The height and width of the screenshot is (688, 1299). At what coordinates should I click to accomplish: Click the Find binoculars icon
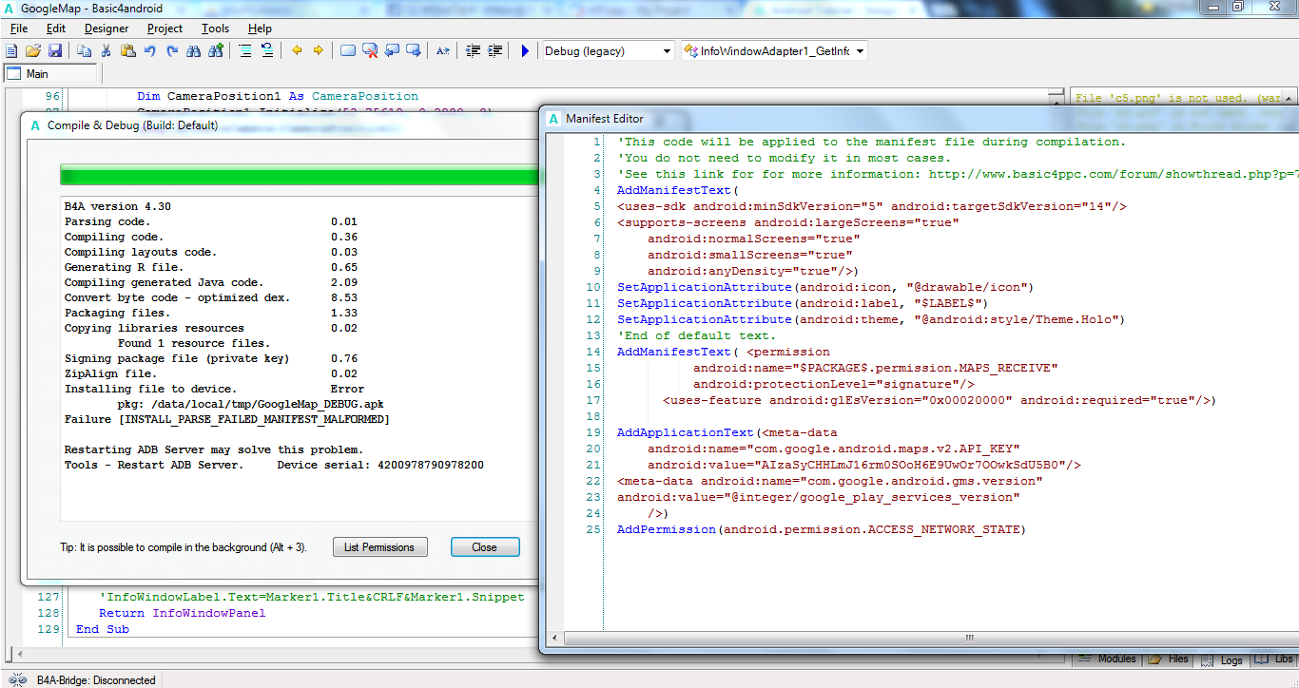point(194,51)
